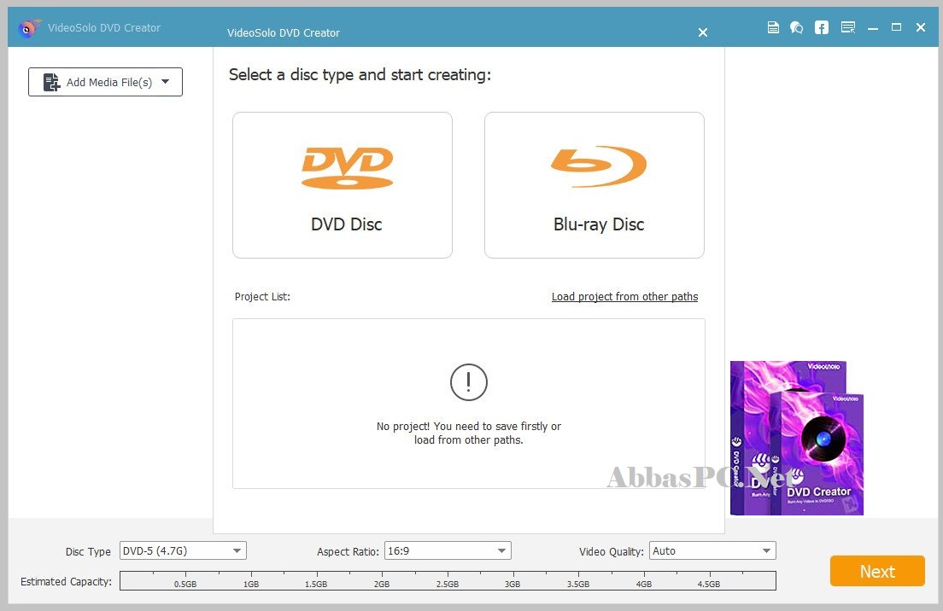Image resolution: width=943 pixels, height=611 pixels.
Task: Click 'Select a disc type and start creating:' heading
Action: click(360, 75)
